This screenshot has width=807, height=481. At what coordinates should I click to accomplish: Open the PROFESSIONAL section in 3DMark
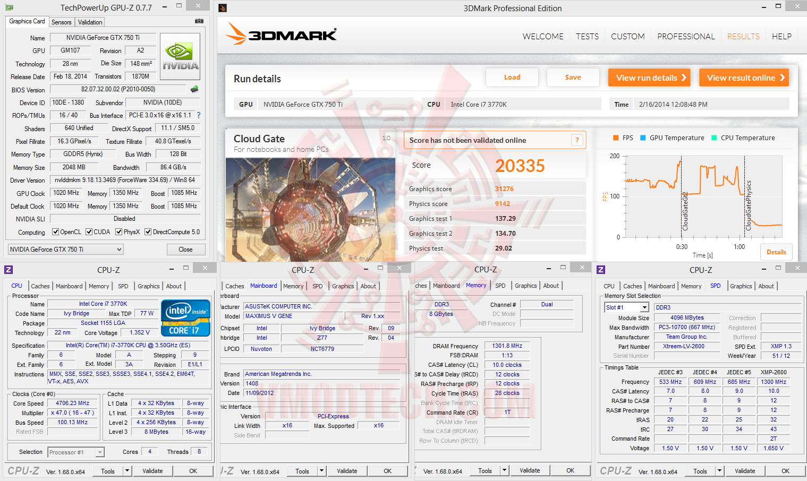point(686,37)
